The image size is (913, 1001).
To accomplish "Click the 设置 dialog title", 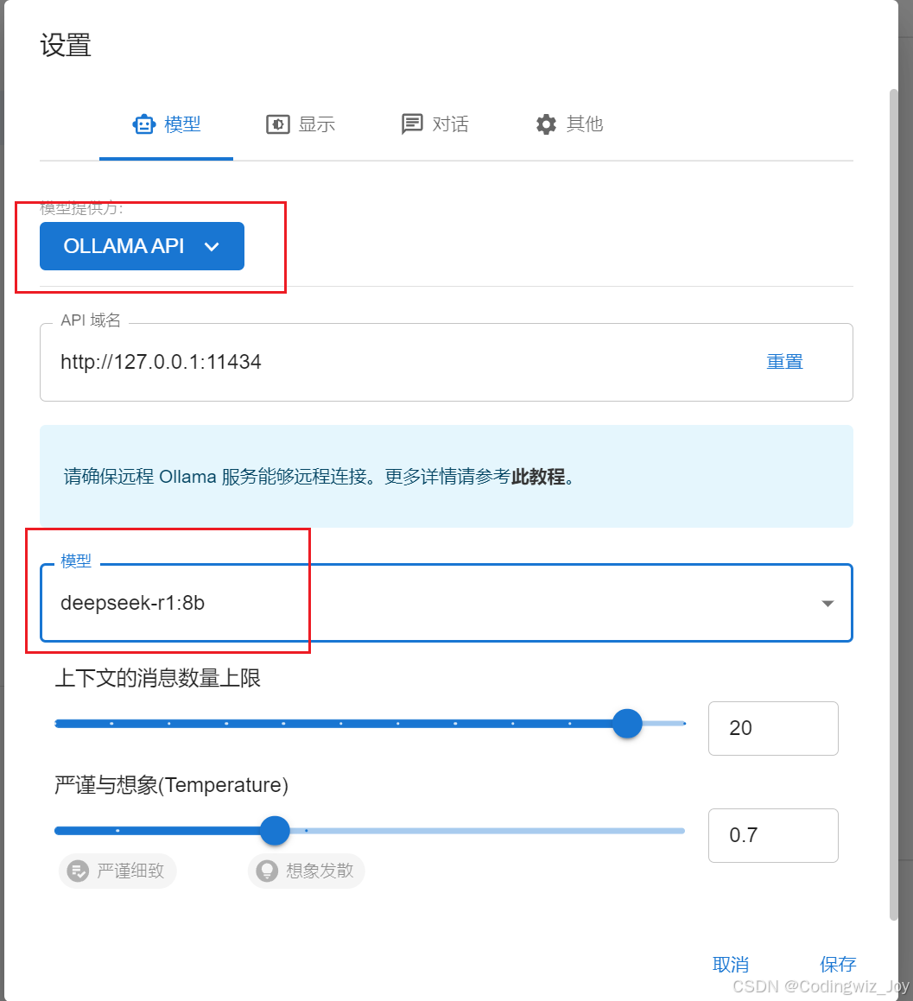I will (66, 45).
